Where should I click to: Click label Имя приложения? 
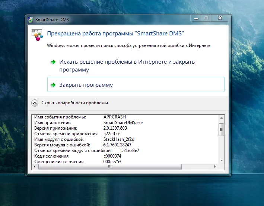tap(53, 123)
